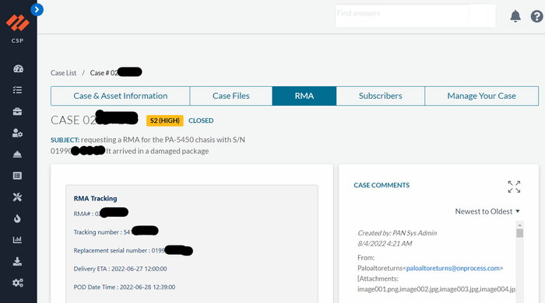Open the briefcase icon in sidebar
This screenshot has width=545, height=303.
(x=17, y=112)
